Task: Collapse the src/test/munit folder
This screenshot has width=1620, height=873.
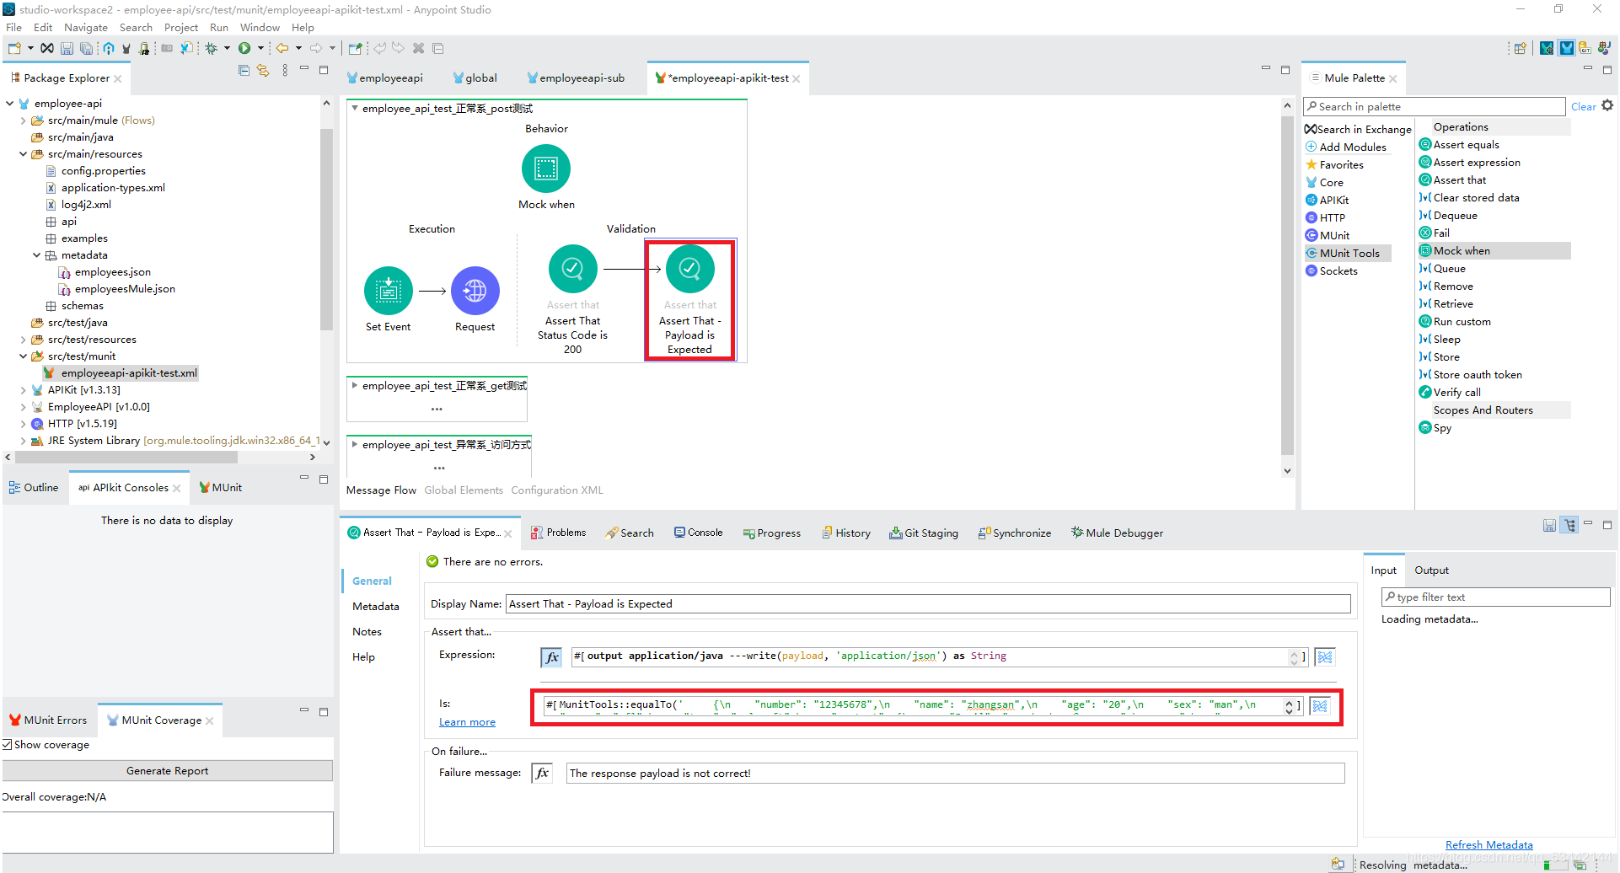Action: point(24,356)
